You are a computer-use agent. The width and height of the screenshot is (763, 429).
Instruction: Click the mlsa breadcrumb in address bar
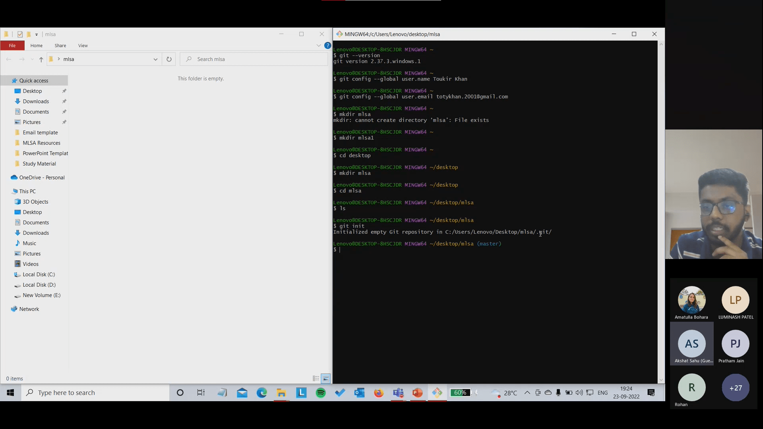point(69,59)
